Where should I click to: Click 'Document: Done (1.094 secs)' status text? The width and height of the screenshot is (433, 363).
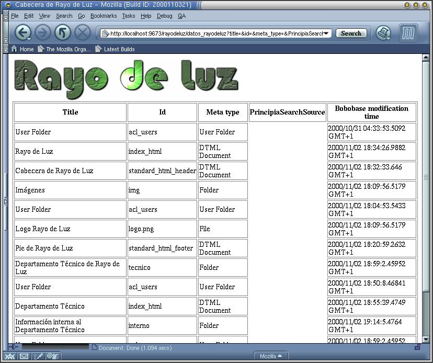tap(135, 348)
